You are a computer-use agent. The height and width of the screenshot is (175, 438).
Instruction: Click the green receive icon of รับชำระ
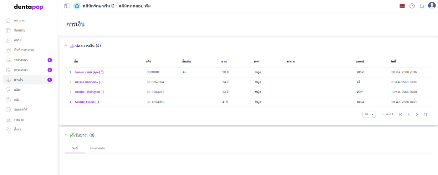click(72, 135)
